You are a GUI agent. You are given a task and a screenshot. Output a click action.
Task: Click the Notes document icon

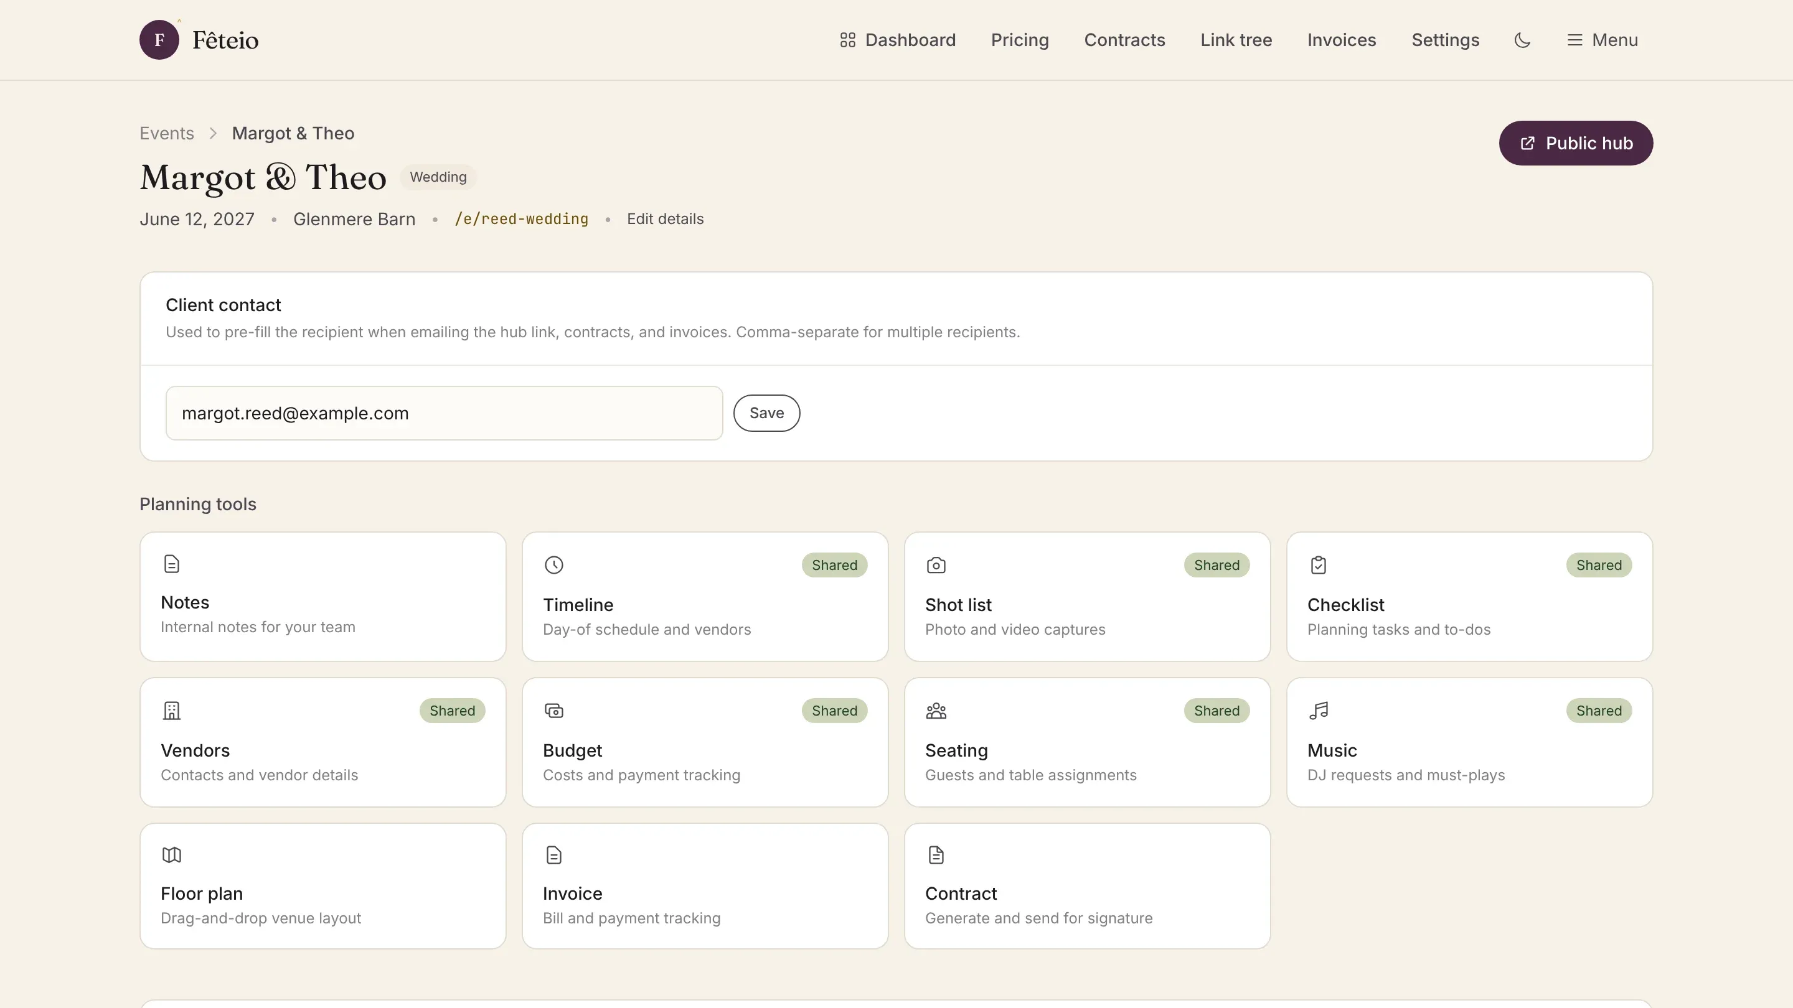click(x=171, y=564)
